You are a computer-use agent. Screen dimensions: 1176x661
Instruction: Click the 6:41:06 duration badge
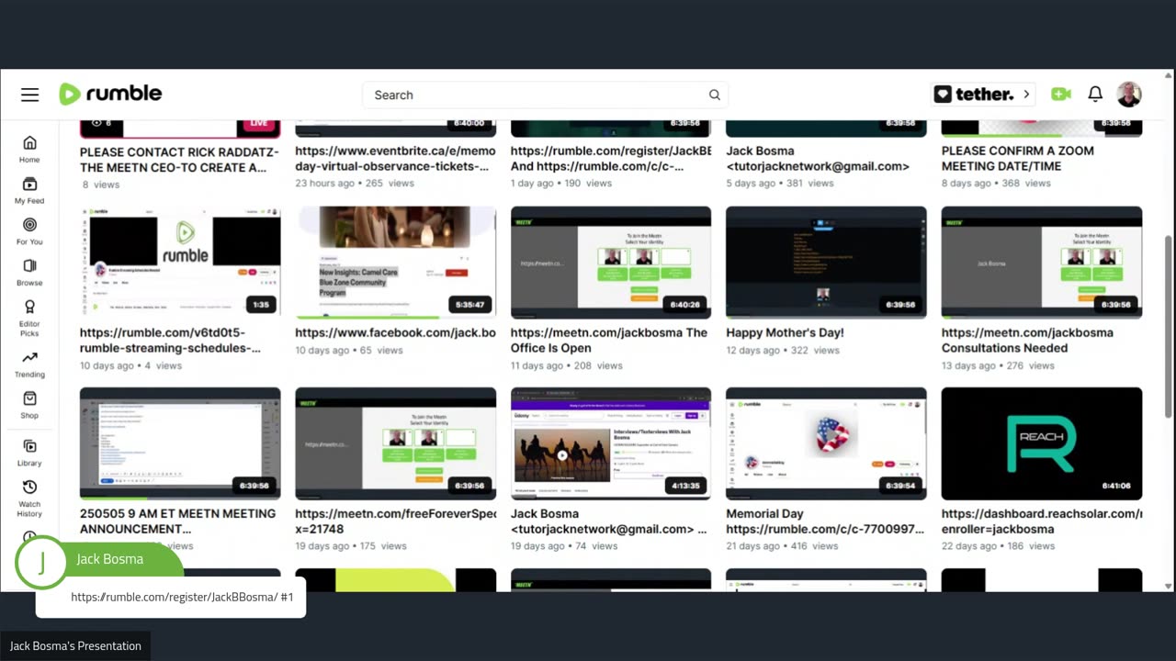[x=1116, y=486]
